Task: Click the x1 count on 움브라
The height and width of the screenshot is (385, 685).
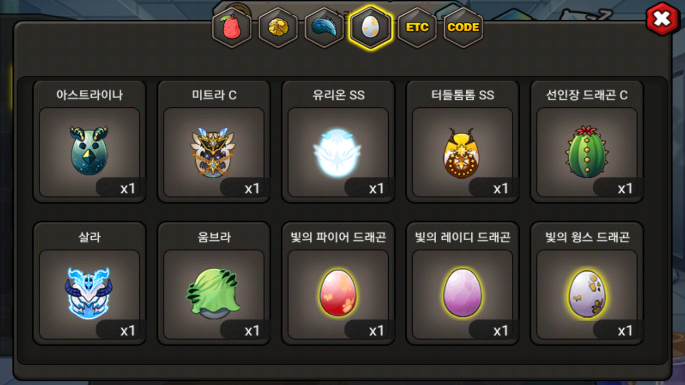Action: coord(252,331)
